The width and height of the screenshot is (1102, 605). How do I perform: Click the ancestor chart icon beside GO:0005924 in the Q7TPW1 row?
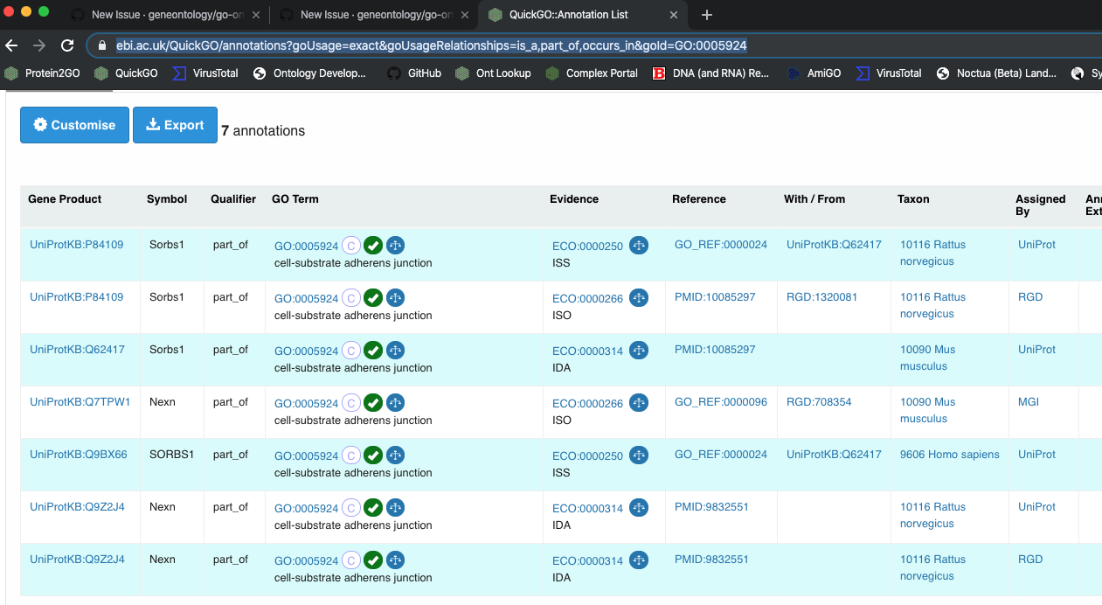tap(396, 403)
